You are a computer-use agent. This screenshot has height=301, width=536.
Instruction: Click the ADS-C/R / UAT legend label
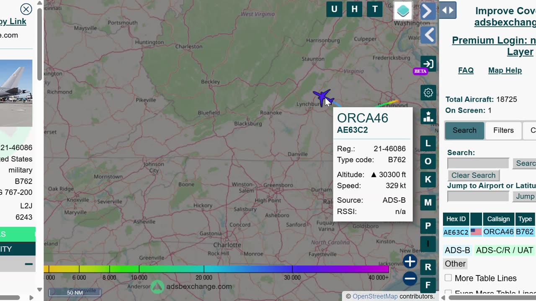click(x=505, y=250)
